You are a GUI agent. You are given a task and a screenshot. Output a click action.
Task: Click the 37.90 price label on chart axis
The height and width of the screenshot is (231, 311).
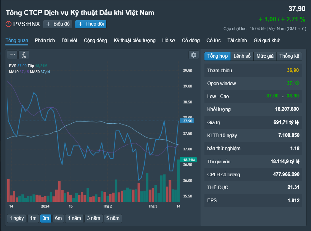[x=187, y=121]
